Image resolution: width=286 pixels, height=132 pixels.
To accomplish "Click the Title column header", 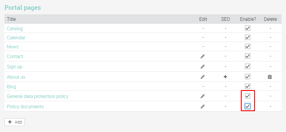I will coord(11,19).
